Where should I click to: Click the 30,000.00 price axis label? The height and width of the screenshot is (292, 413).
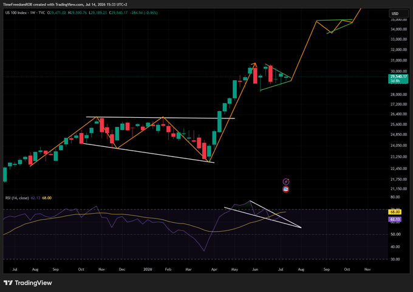398,72
